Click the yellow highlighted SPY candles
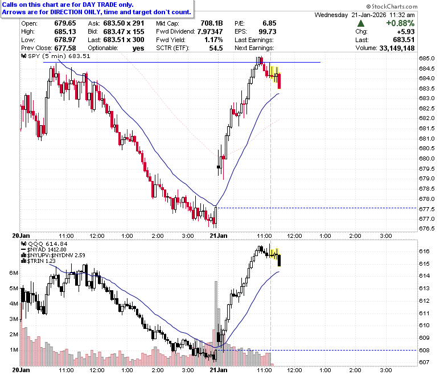The image size is (444, 375). coord(276,75)
